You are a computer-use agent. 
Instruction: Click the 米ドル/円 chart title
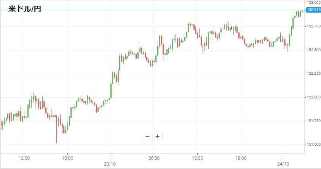pos(24,9)
